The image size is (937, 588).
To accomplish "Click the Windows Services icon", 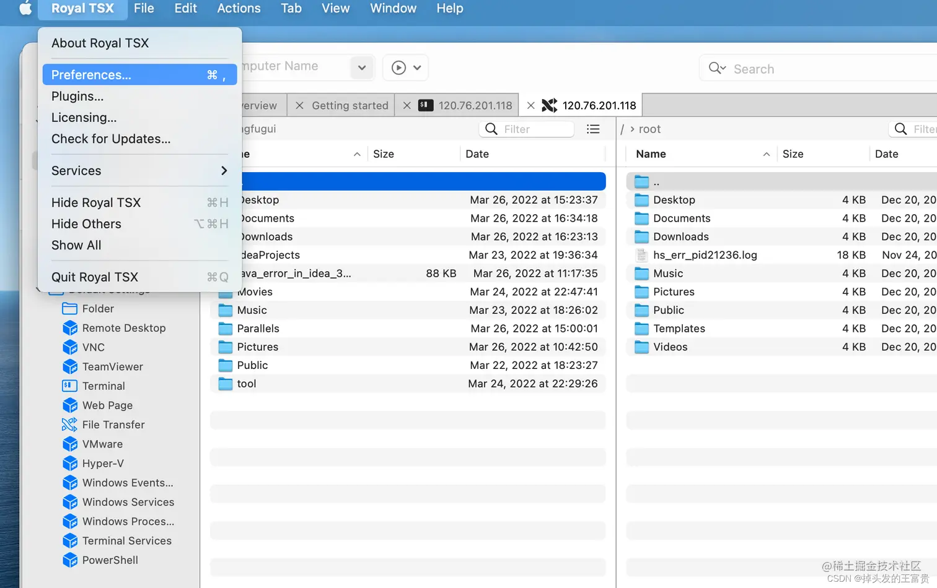I will (70, 502).
